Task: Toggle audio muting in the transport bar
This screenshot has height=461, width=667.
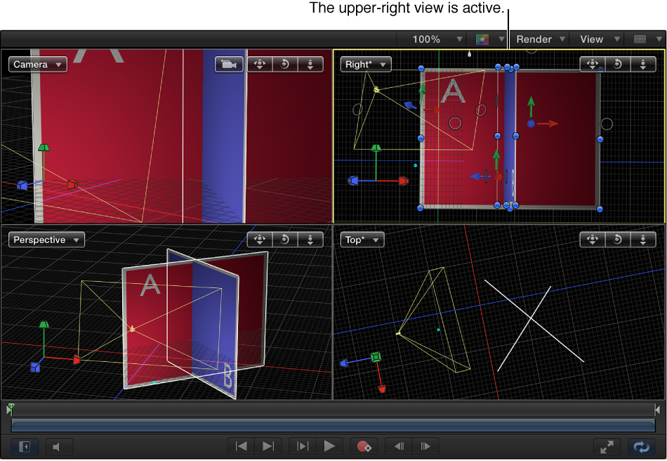Action: [59, 447]
